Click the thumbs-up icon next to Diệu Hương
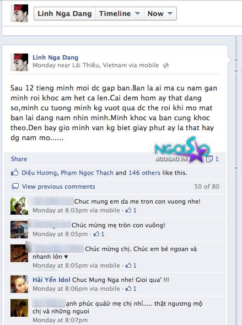The image size is (242, 325). tap(14, 173)
